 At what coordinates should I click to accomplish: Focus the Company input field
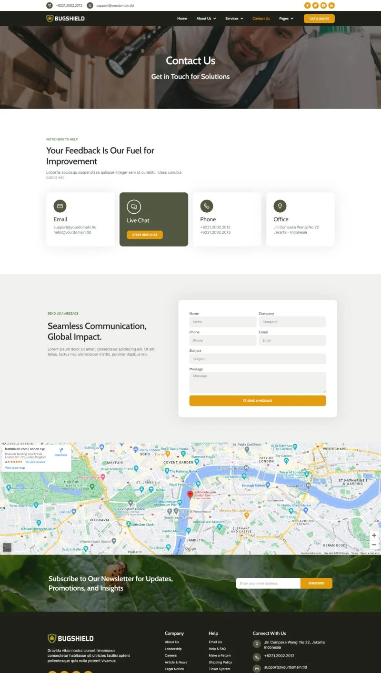(x=292, y=322)
